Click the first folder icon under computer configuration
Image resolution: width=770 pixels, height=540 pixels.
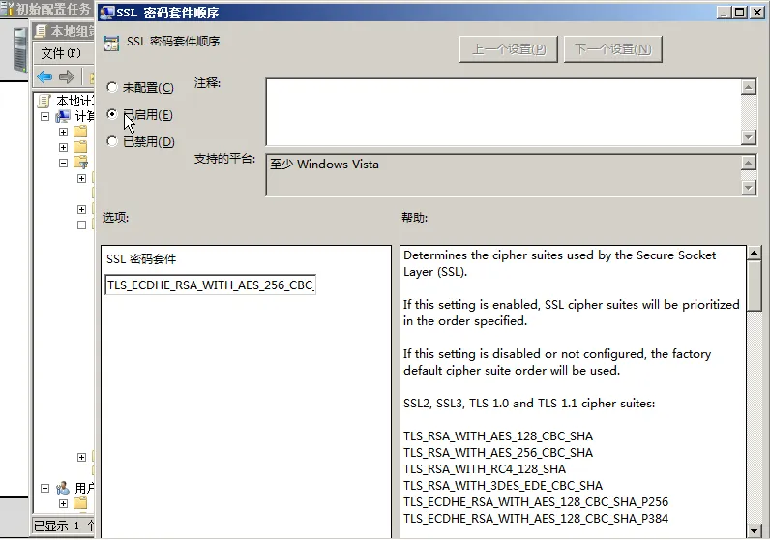click(80, 132)
